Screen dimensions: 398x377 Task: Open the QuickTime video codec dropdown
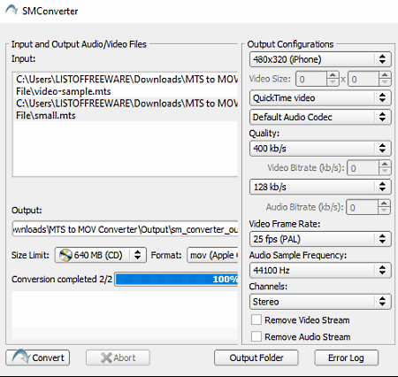[320, 98]
